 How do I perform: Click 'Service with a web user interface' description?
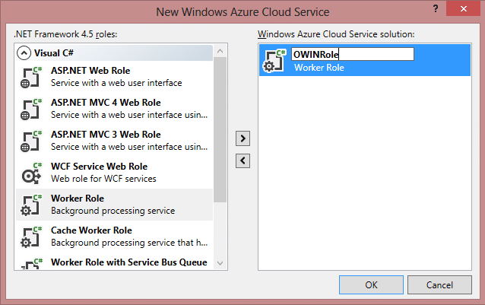(x=116, y=83)
